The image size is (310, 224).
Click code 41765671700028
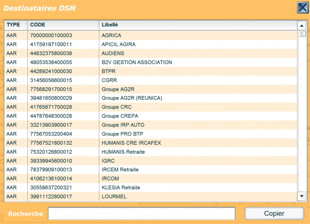[51, 107]
